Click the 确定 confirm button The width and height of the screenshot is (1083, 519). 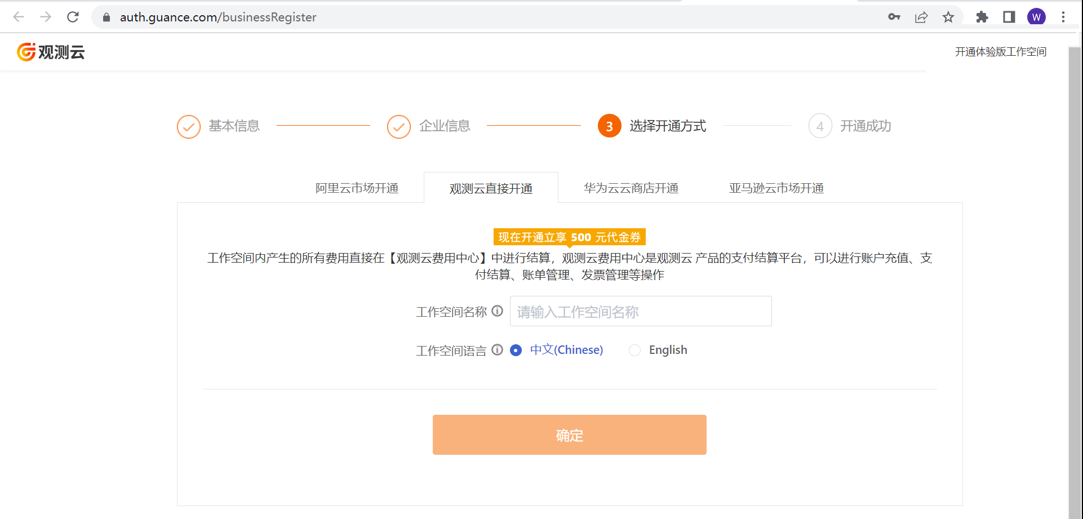[570, 435]
